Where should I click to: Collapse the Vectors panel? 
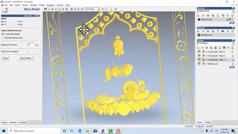pyautogui.click(x=233, y=8)
